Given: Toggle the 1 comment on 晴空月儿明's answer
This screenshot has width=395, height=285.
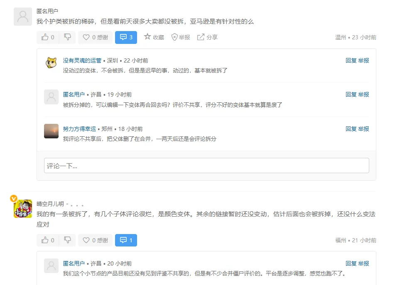Looking at the screenshot, I should click(x=126, y=240).
